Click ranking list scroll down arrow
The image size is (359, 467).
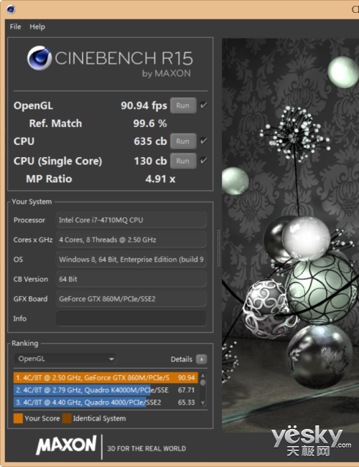pos(203,403)
